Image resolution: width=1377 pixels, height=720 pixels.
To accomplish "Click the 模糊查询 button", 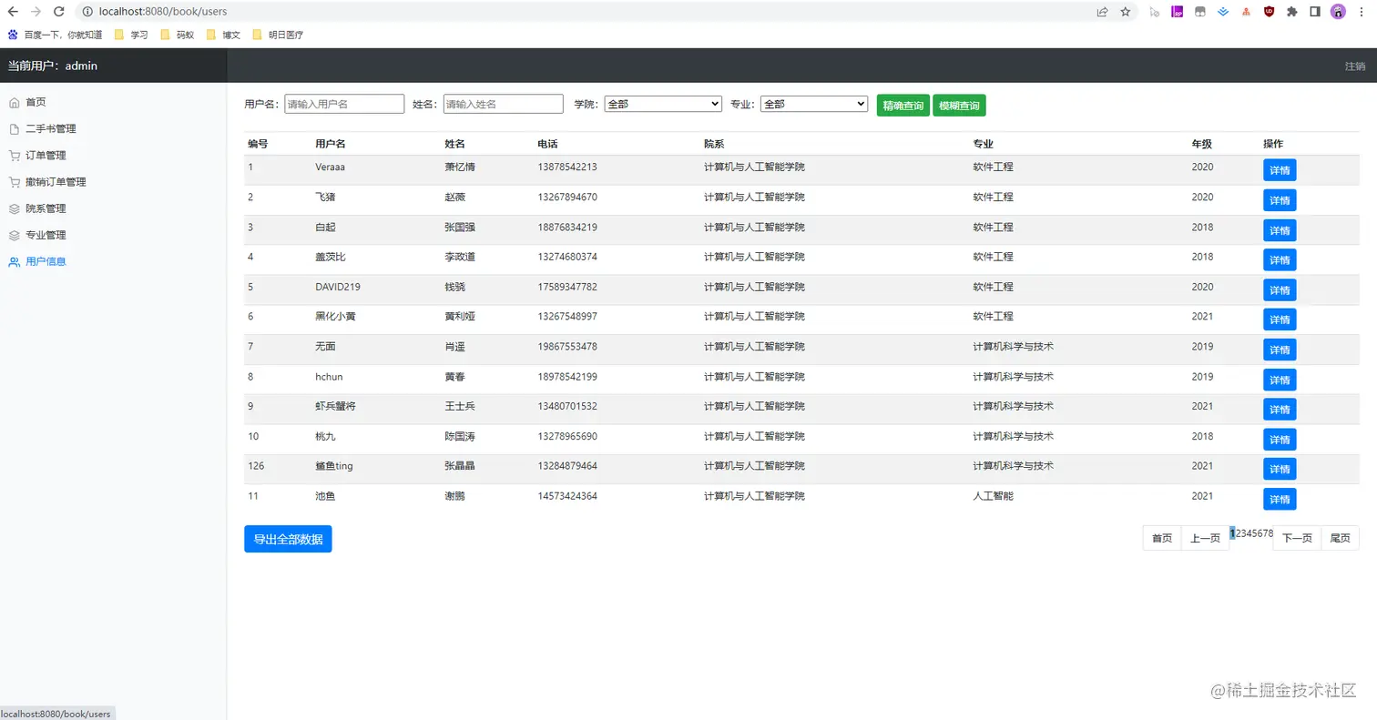I will pyautogui.click(x=959, y=106).
